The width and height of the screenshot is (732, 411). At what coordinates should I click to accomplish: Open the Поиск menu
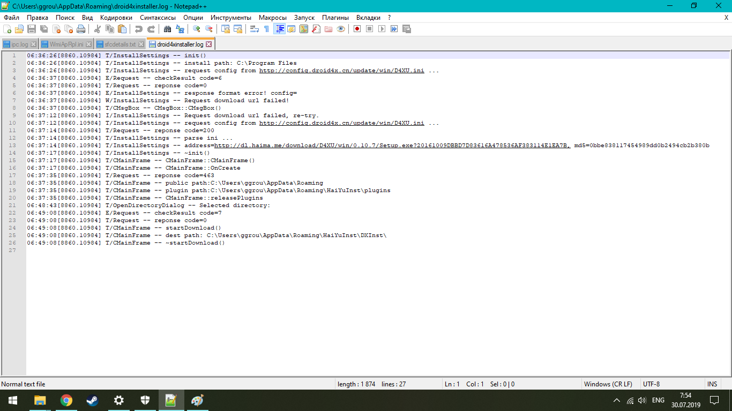click(x=65, y=18)
